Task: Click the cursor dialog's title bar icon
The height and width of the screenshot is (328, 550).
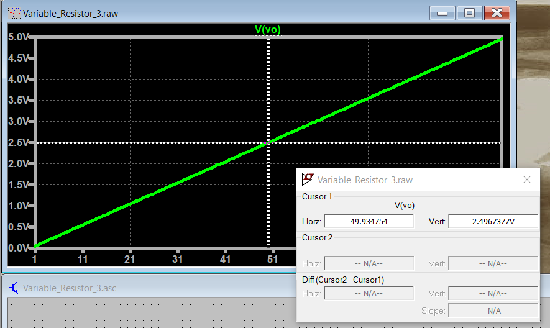Action: click(x=307, y=180)
